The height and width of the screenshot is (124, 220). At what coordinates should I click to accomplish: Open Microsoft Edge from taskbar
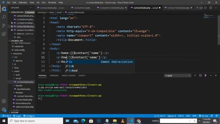[x=83, y=121]
